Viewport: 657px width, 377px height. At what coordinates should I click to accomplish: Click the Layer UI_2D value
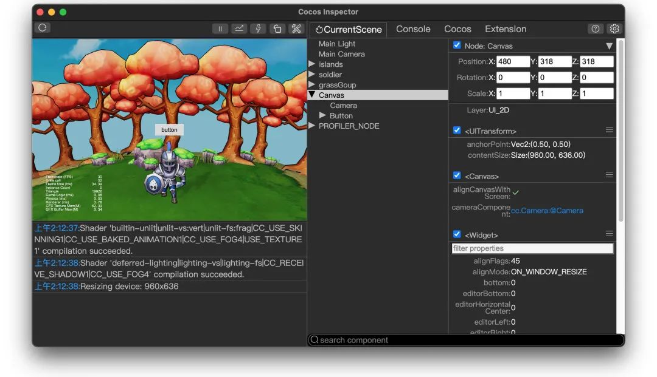(499, 110)
